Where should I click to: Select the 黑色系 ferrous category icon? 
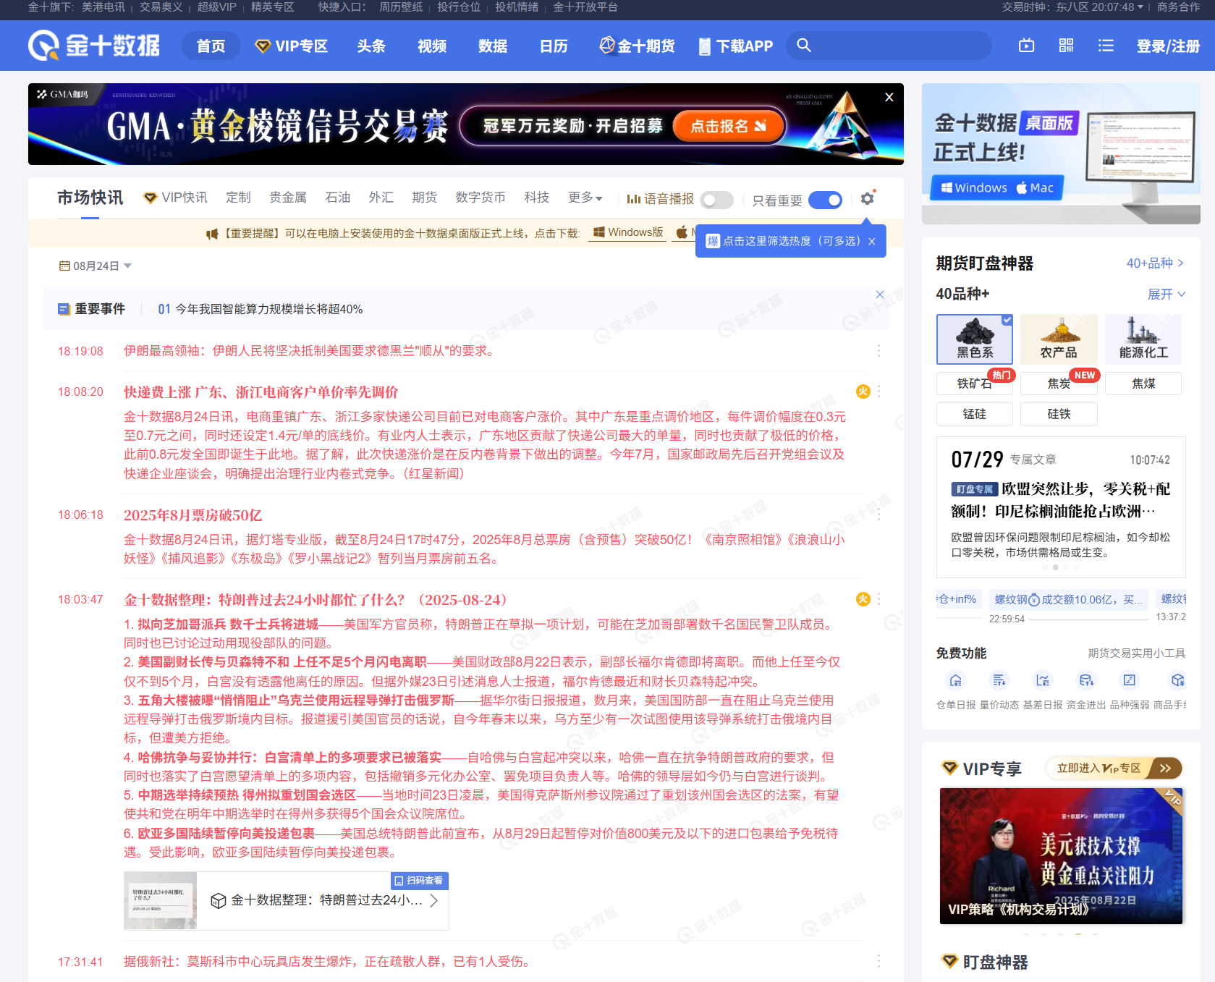(975, 339)
